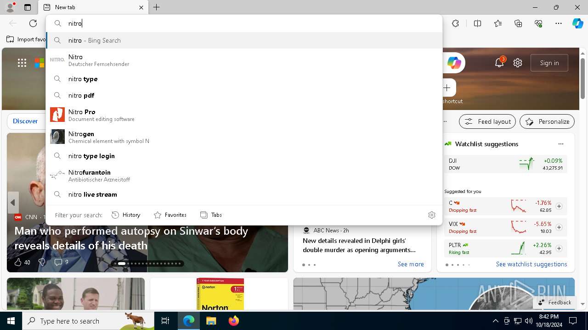This screenshot has height=330, width=588.
Task: Go to previous news carousel slide
Action: pyautogui.click(x=13, y=203)
